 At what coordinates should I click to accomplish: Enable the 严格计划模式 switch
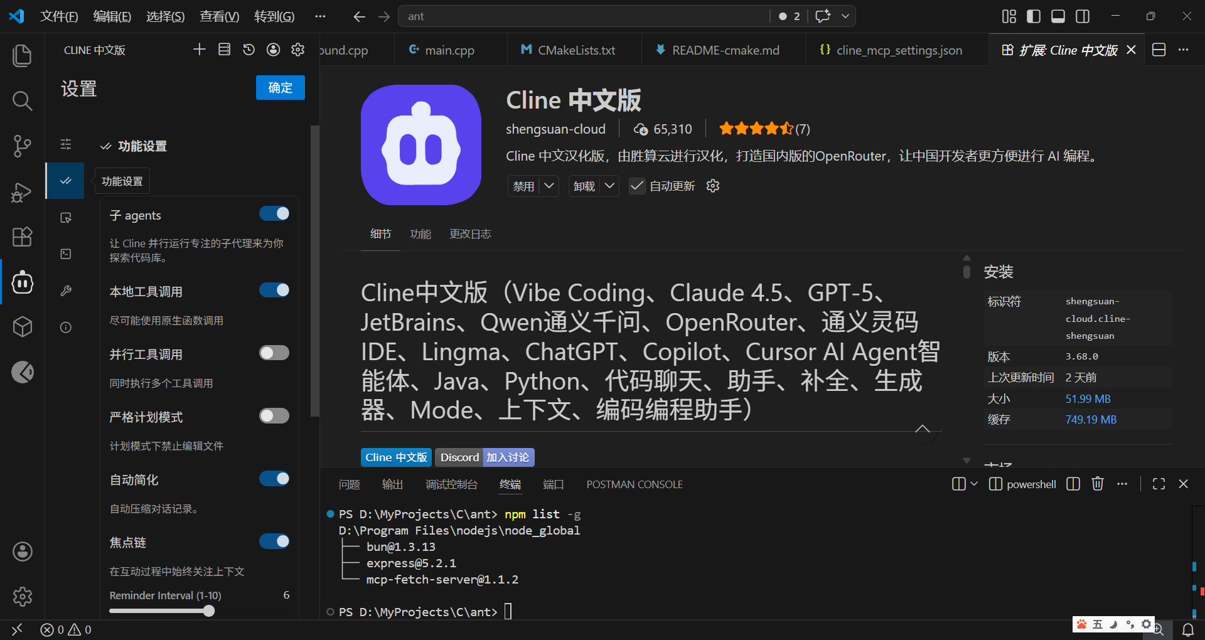[x=274, y=415]
